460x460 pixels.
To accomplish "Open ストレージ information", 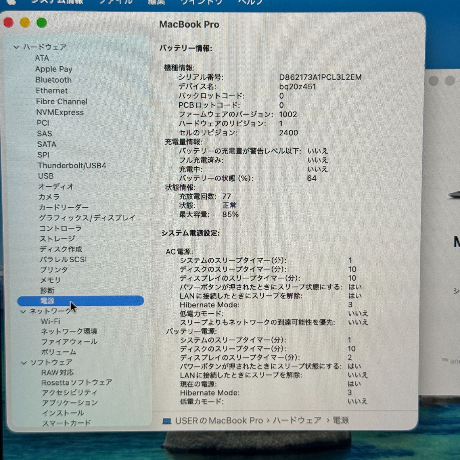I will coord(57,239).
